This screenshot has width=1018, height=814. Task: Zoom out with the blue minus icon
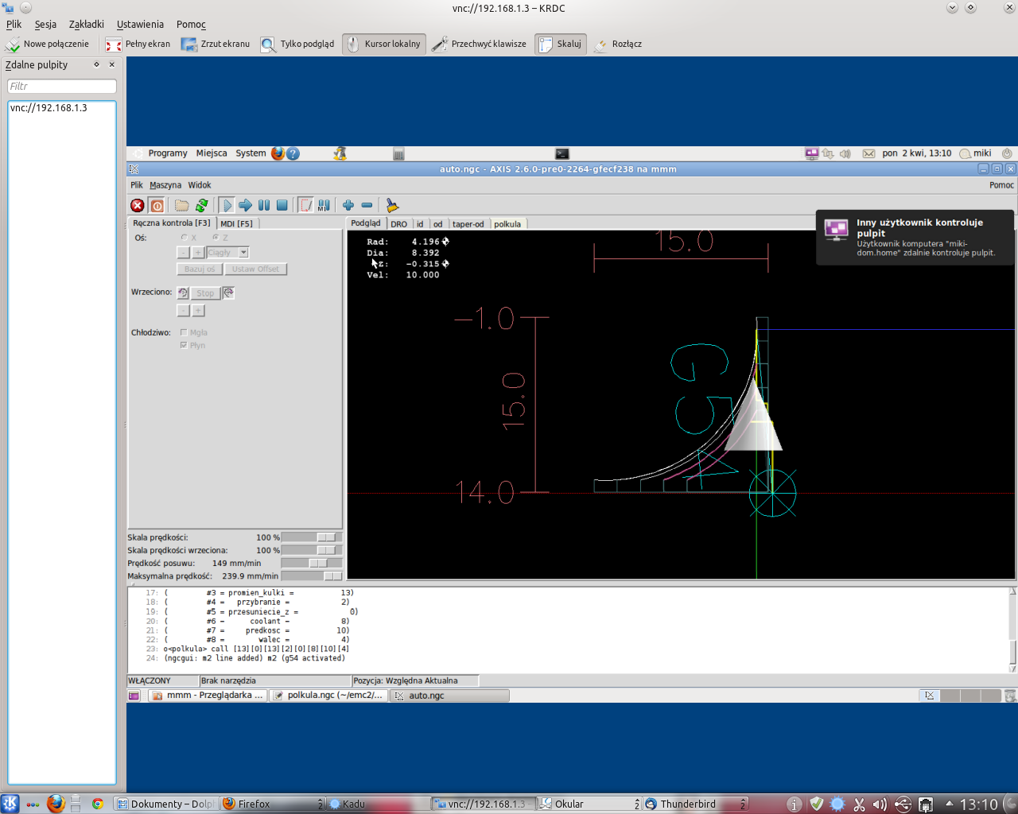[x=367, y=205]
